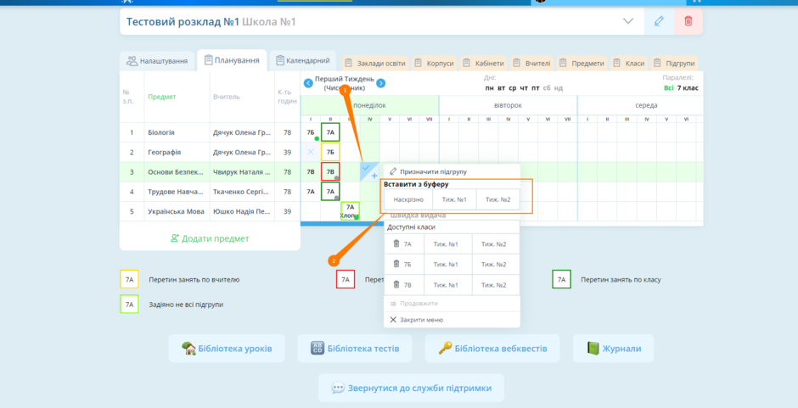This screenshot has width=798, height=408.
Task: Open Бібліотека тестів ABCD icon
Action: click(x=317, y=349)
